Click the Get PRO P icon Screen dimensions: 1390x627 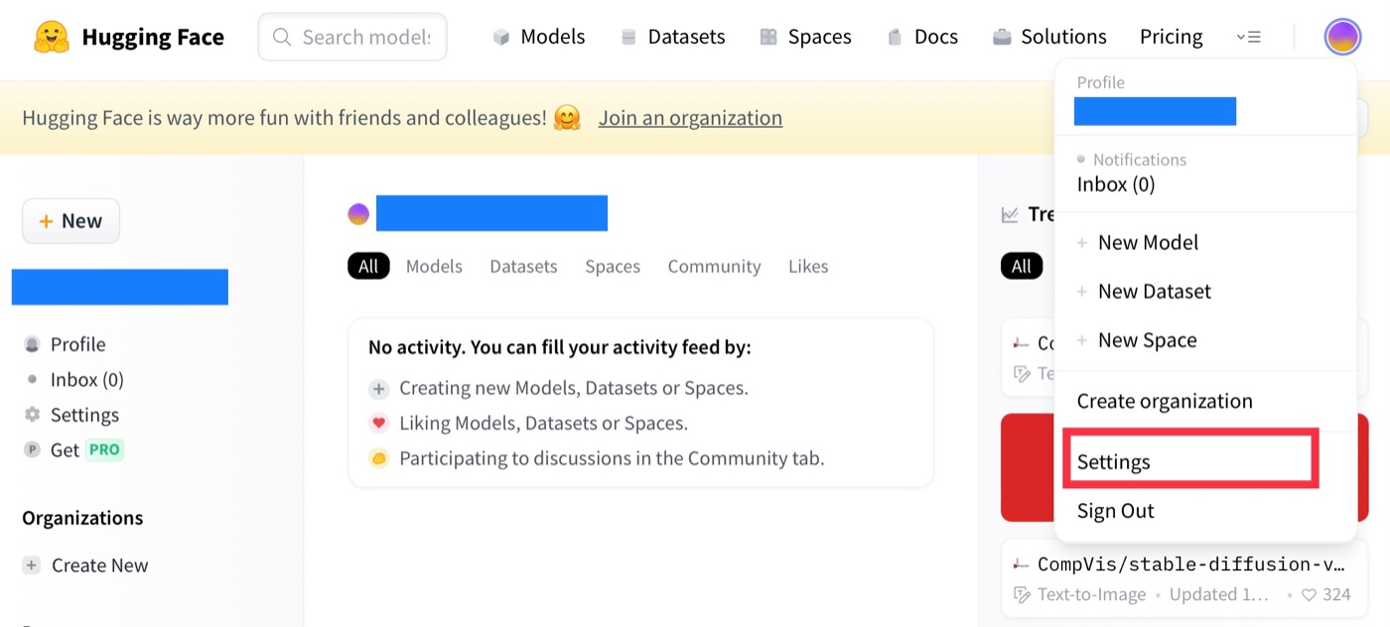point(33,450)
